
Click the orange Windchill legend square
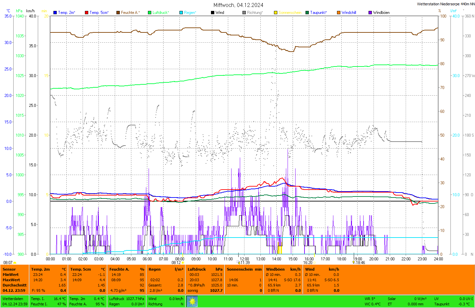[x=339, y=13]
